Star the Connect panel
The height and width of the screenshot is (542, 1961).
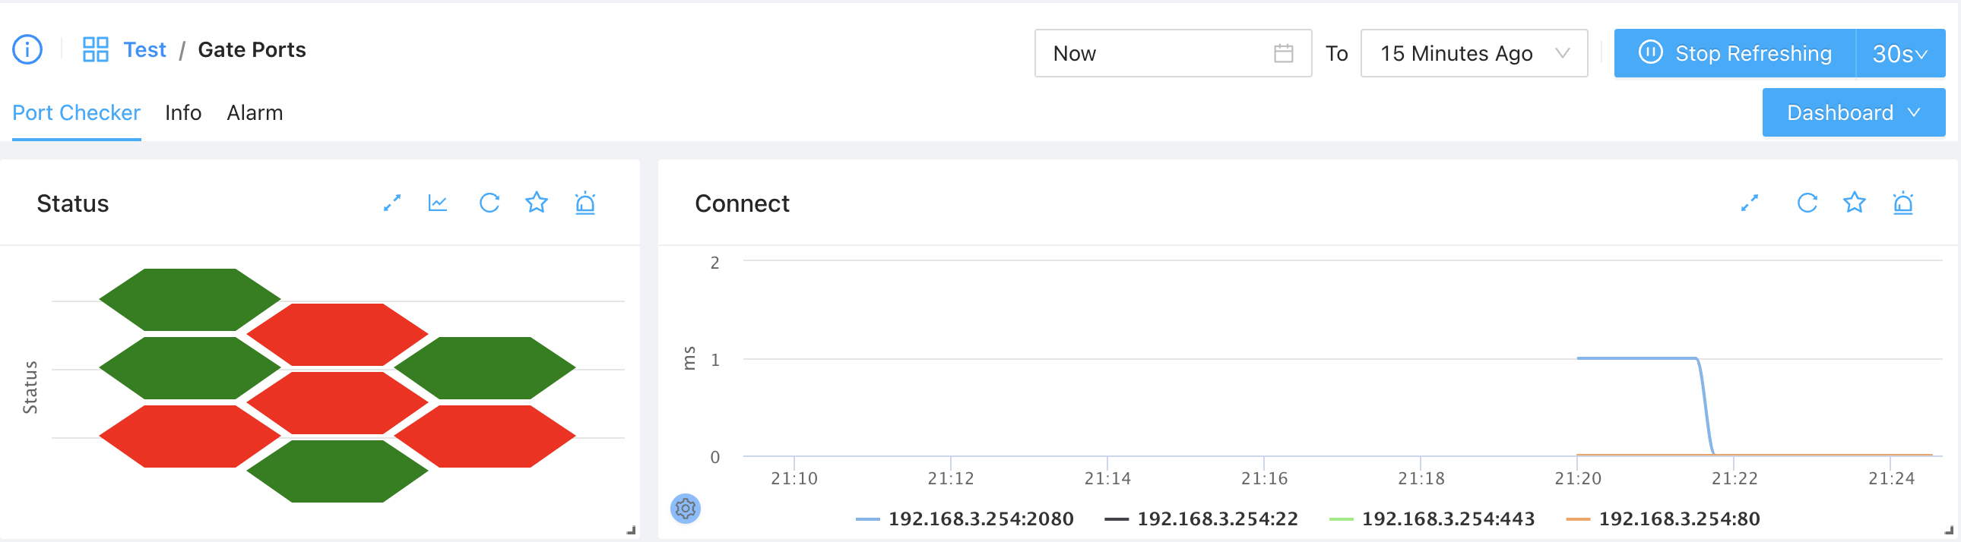1855,203
